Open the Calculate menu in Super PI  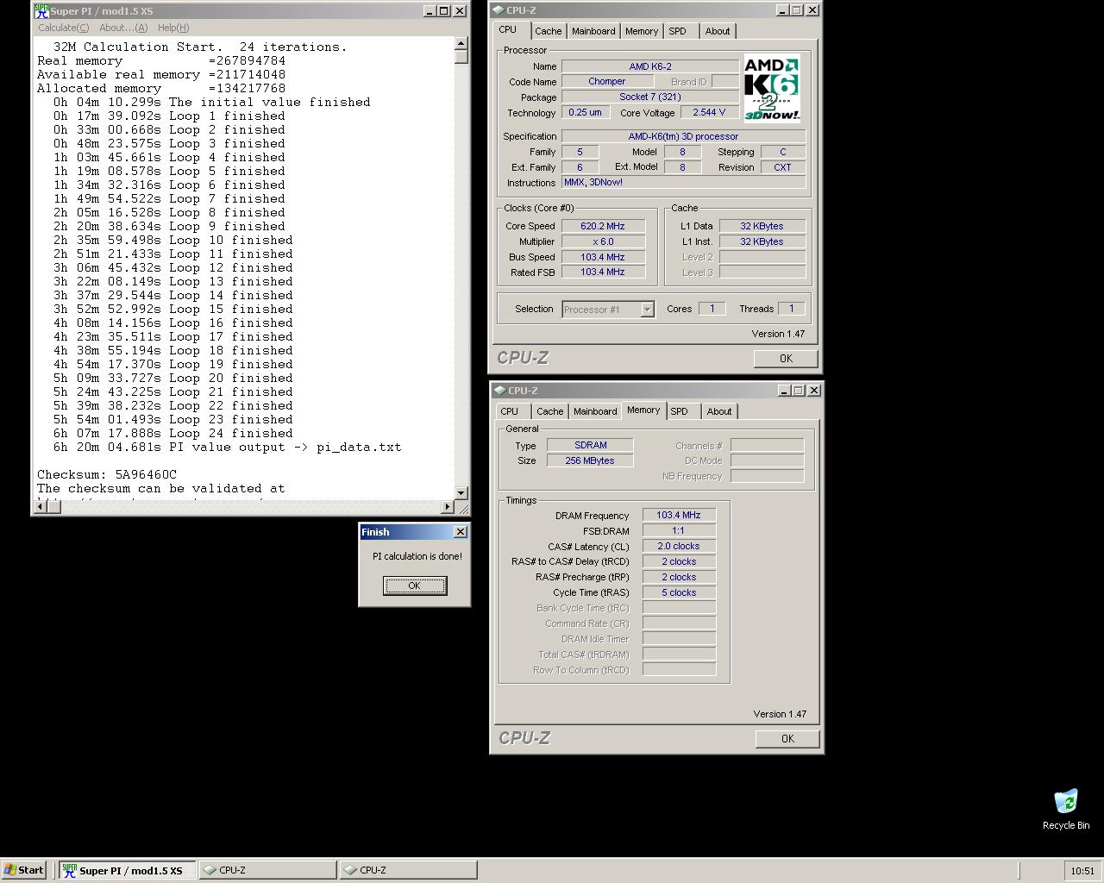(x=63, y=28)
